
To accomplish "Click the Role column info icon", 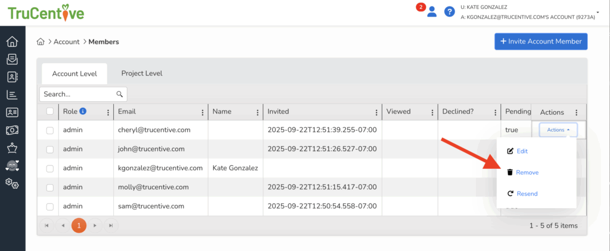I will pyautogui.click(x=83, y=111).
